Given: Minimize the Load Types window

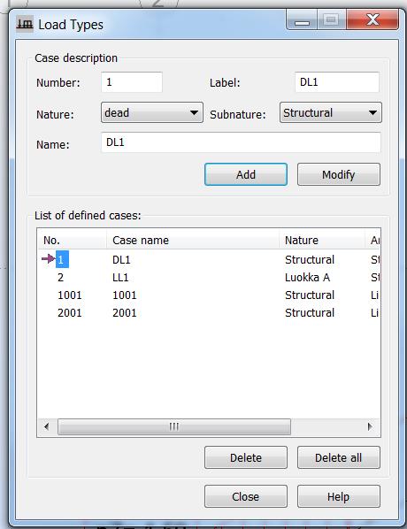Looking at the screenshot, I should (x=302, y=20).
